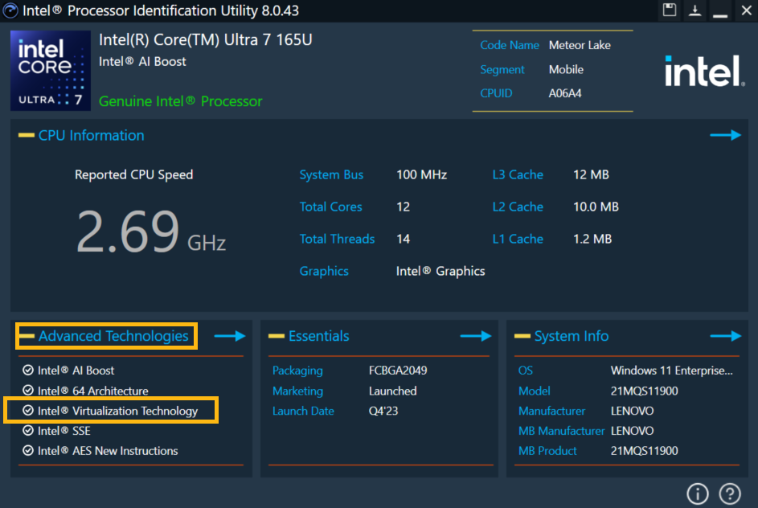Minimize the Processor Identification Utility window
Image resolution: width=758 pixels, height=508 pixels.
click(x=719, y=11)
